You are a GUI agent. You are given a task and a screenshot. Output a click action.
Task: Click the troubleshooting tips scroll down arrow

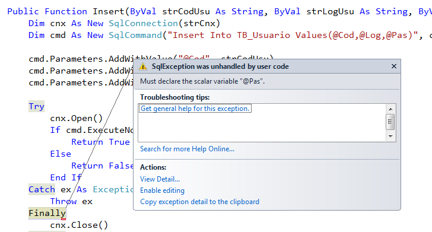click(x=390, y=136)
